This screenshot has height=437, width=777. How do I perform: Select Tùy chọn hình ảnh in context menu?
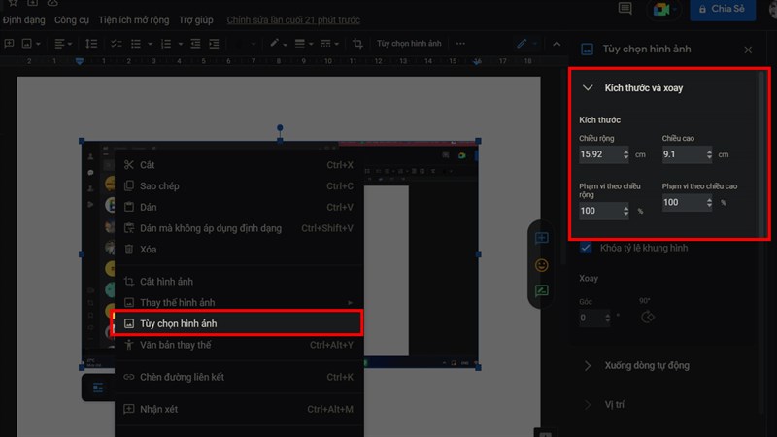click(238, 322)
